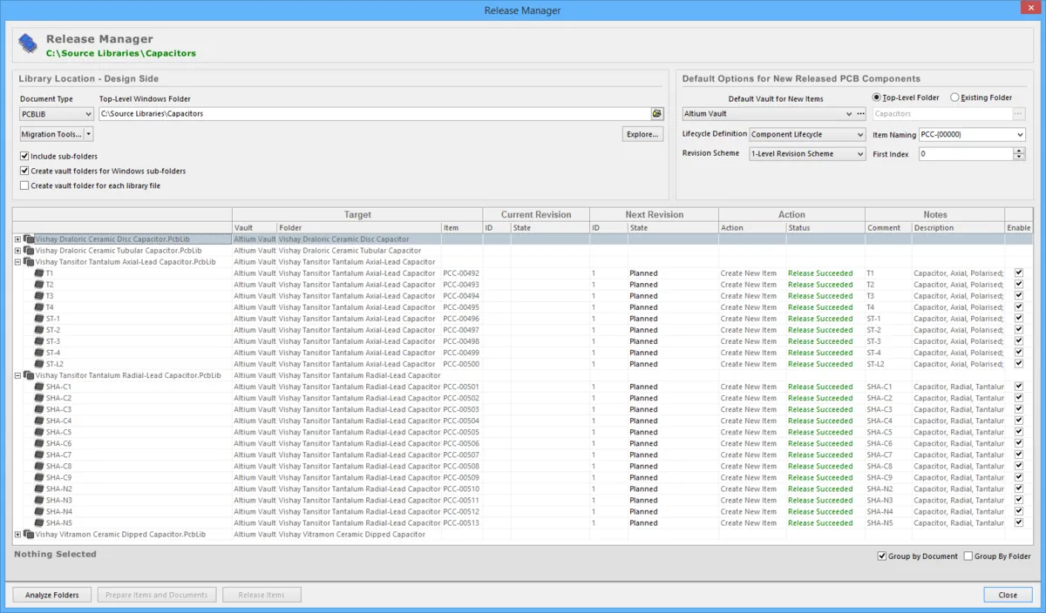Click the footprint icon for row SHA-C1
Screen dimensions: 1046x613
38,387
